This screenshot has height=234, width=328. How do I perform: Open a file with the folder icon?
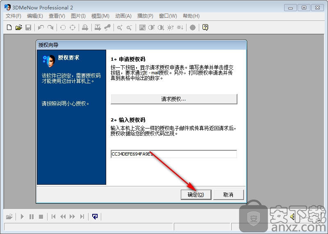[x=19, y=28]
